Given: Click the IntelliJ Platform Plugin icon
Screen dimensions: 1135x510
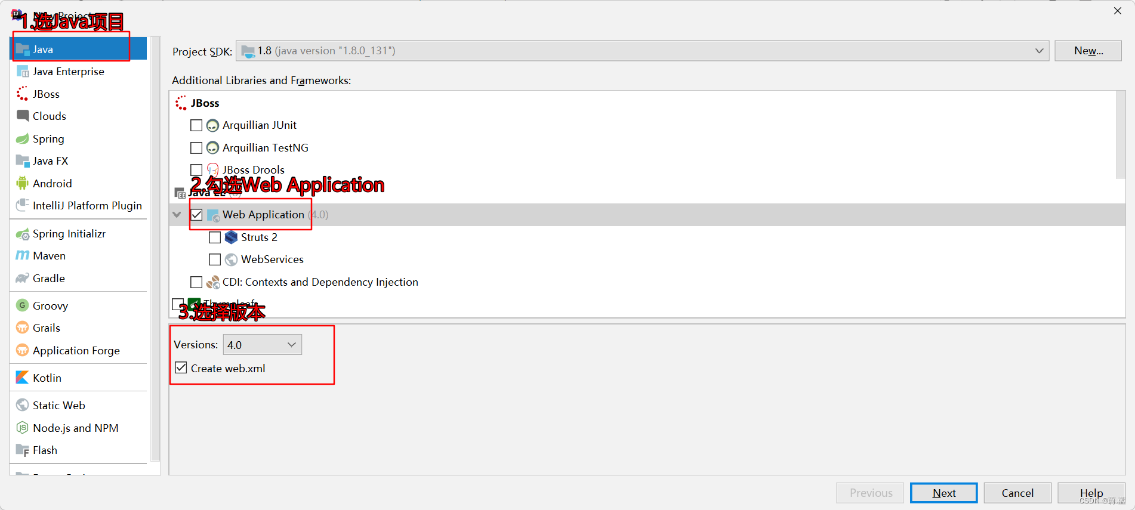Looking at the screenshot, I should click(x=23, y=205).
